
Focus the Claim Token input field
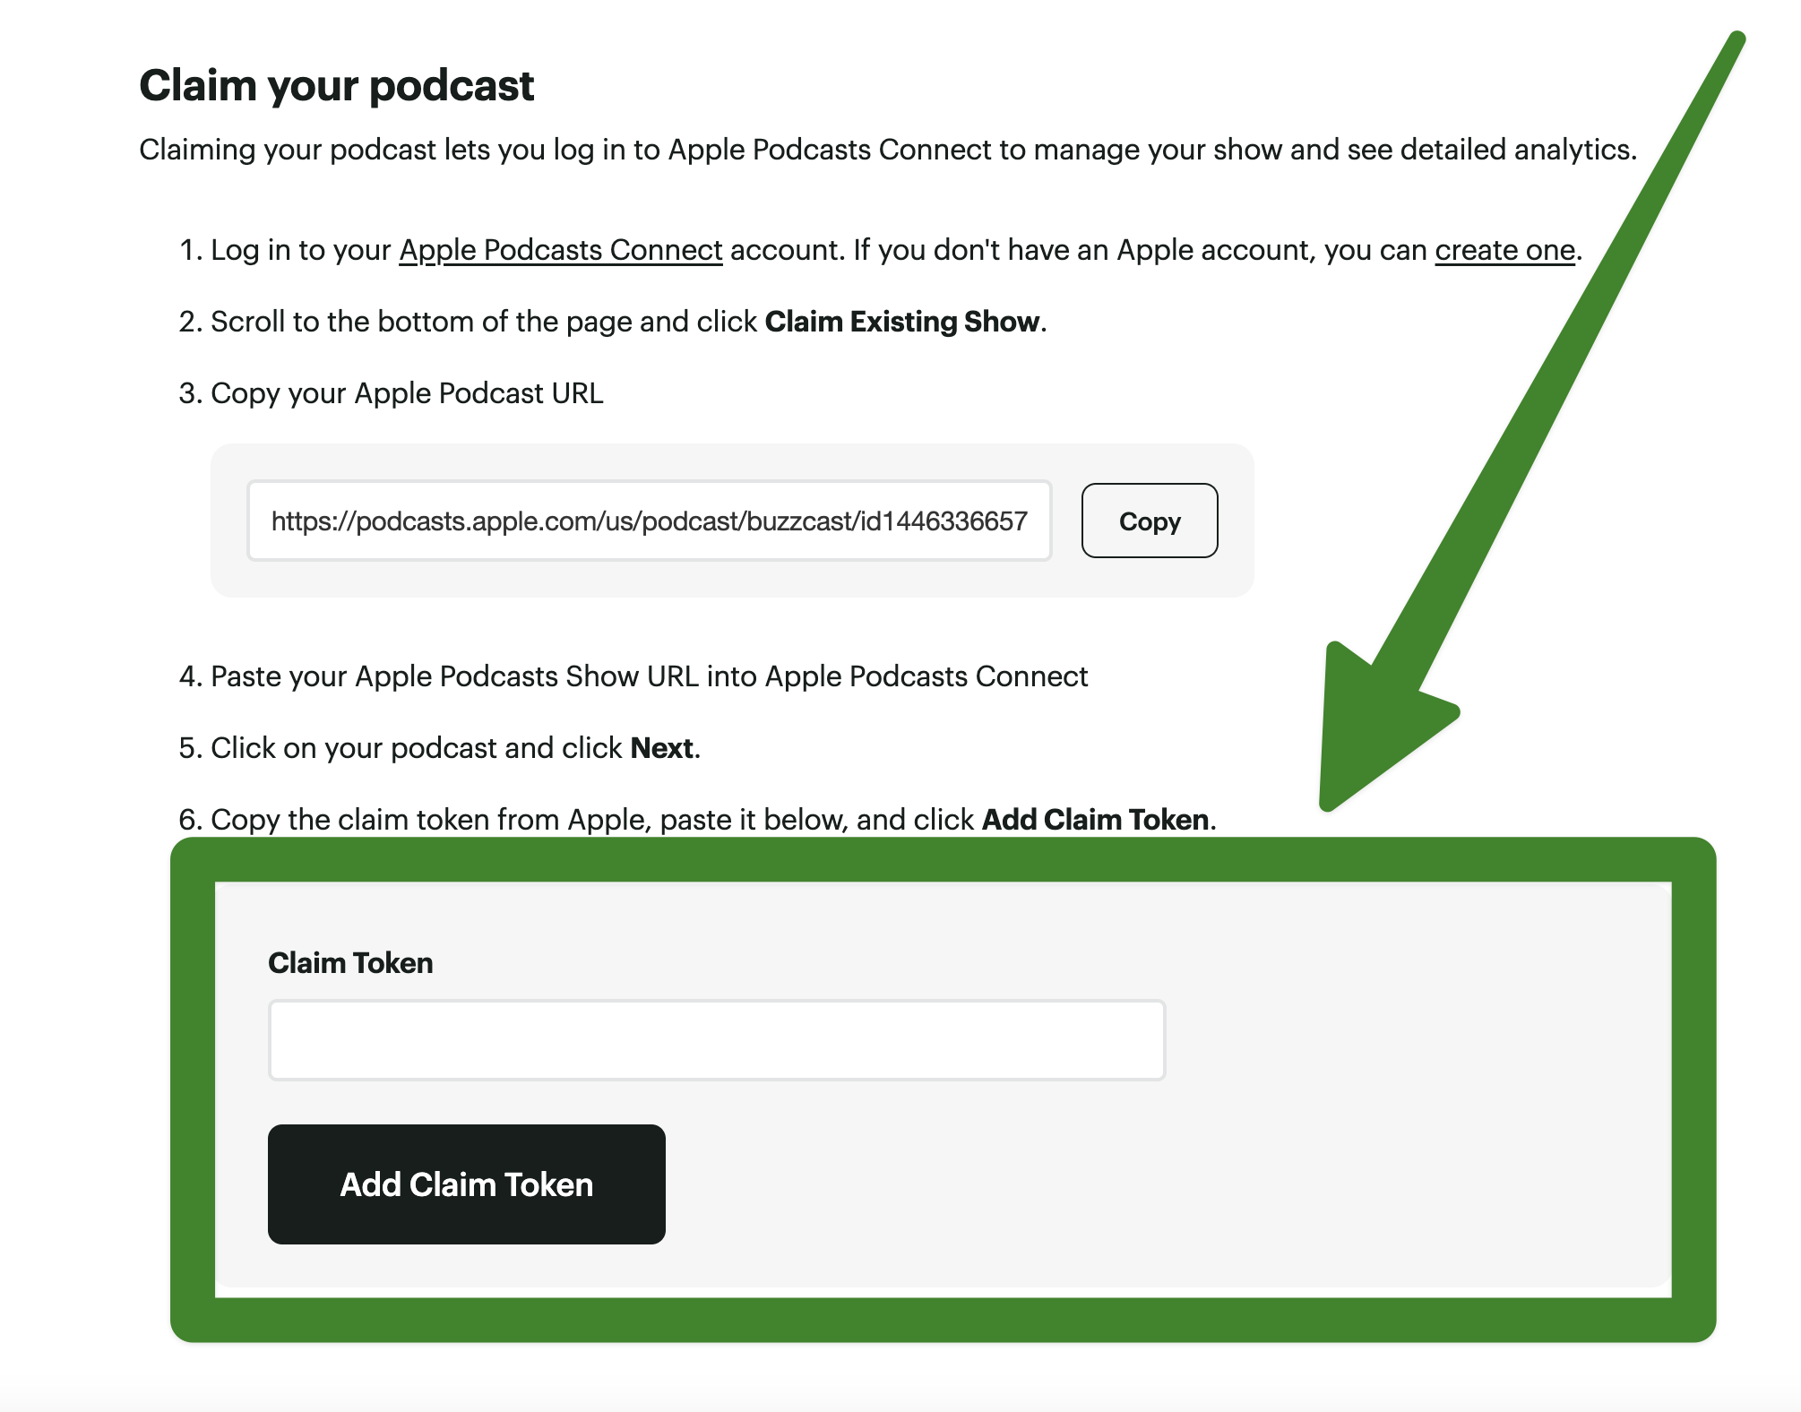pyautogui.click(x=717, y=1040)
